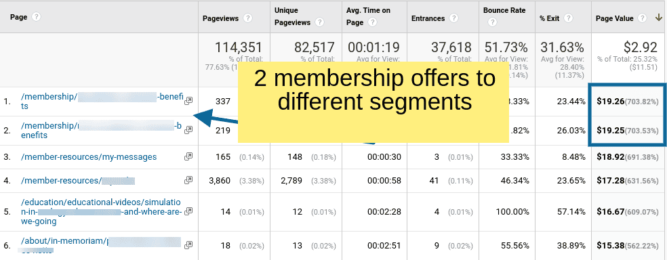Sort by the Bounce Rate column header
This screenshot has height=260, width=667.
click(504, 10)
